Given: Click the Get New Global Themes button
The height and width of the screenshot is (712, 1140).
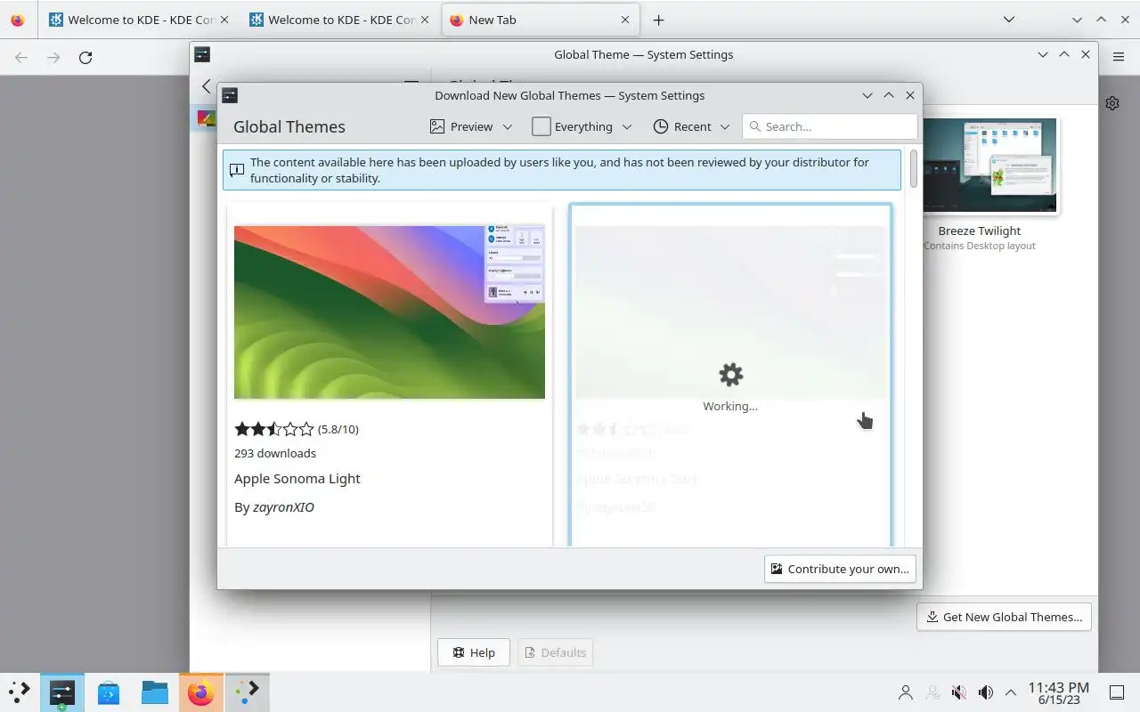Looking at the screenshot, I should [1004, 617].
